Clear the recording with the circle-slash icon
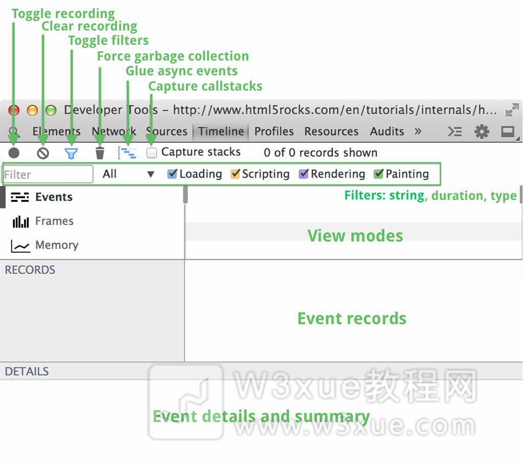Image resolution: width=523 pixels, height=465 pixels. click(43, 153)
